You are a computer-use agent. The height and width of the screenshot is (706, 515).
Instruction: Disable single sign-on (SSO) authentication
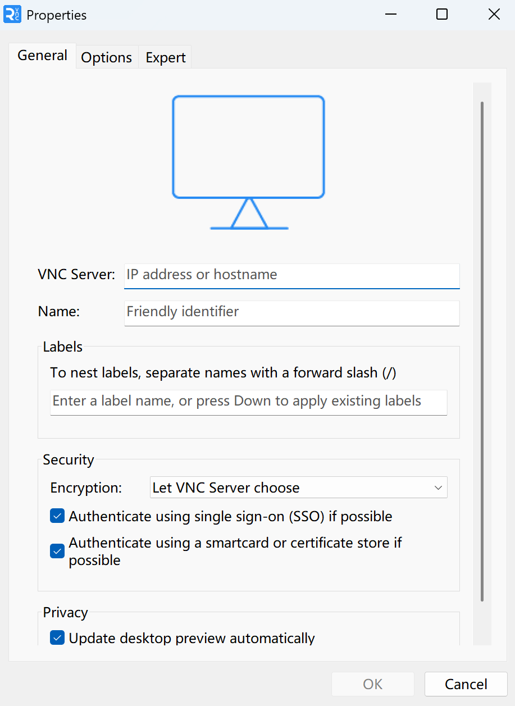(x=57, y=516)
